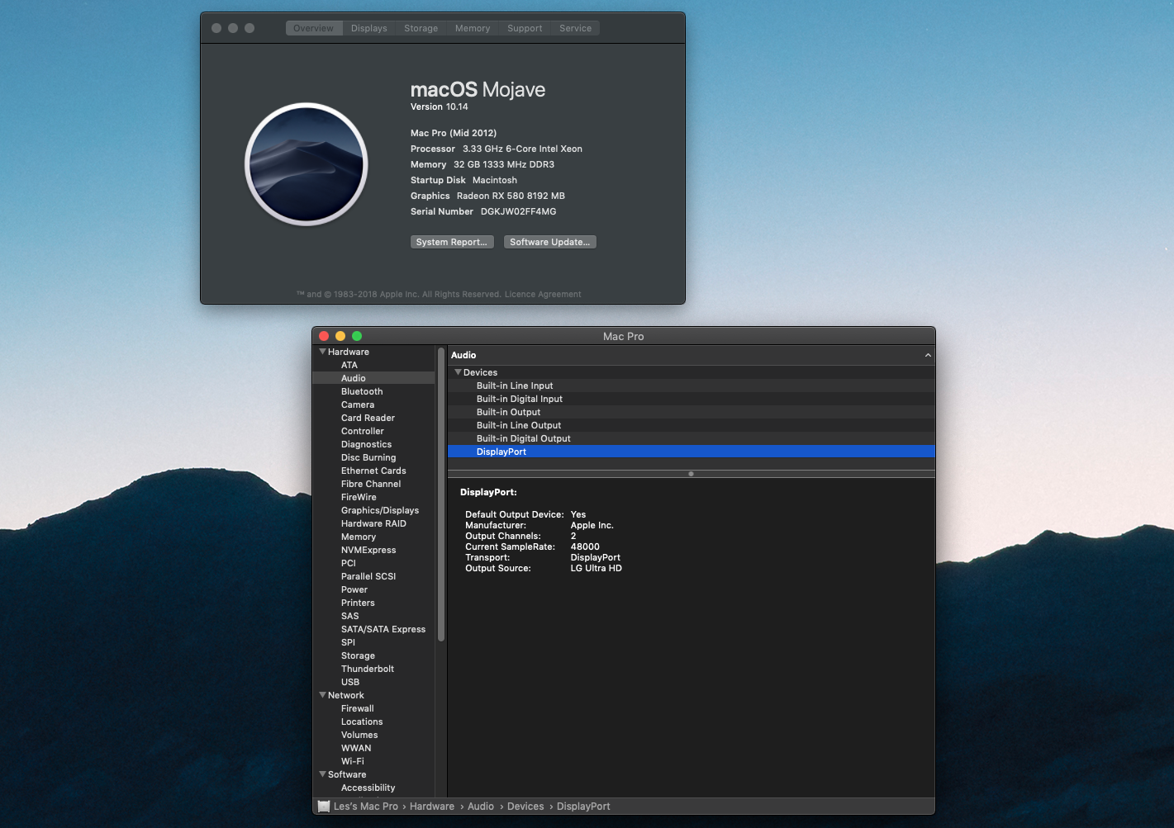Select Hardware RAID in the sidebar
1174x828 pixels.
[x=373, y=523]
